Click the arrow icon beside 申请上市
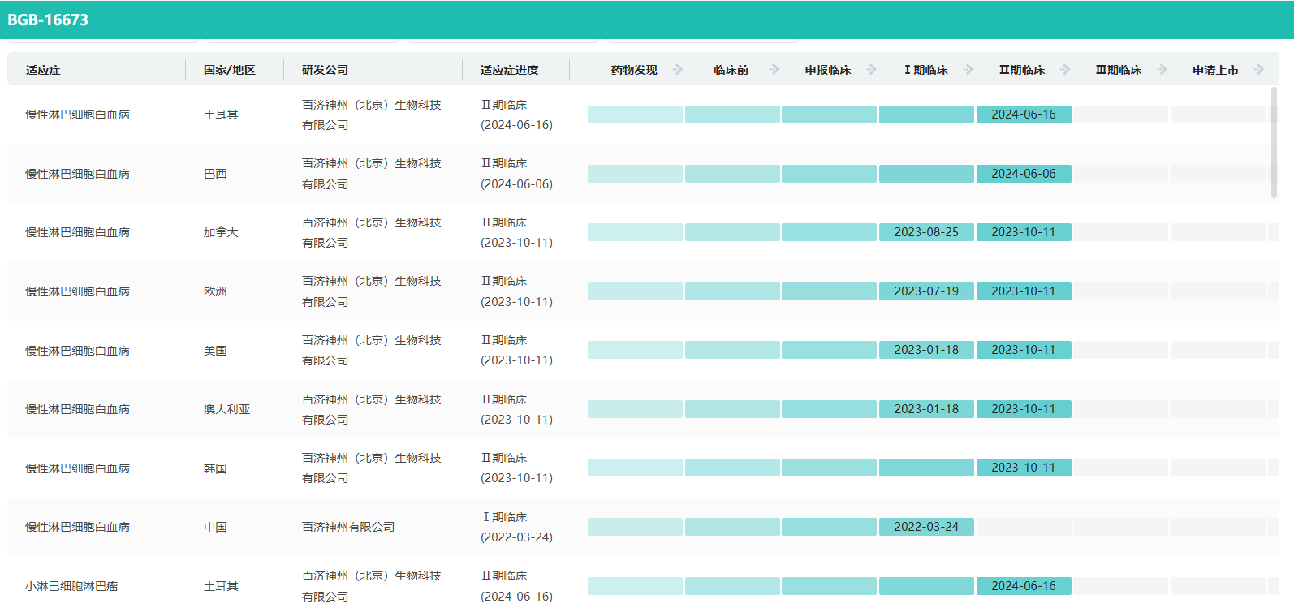 click(1258, 70)
